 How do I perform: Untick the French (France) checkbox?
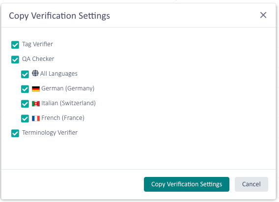[25, 118]
